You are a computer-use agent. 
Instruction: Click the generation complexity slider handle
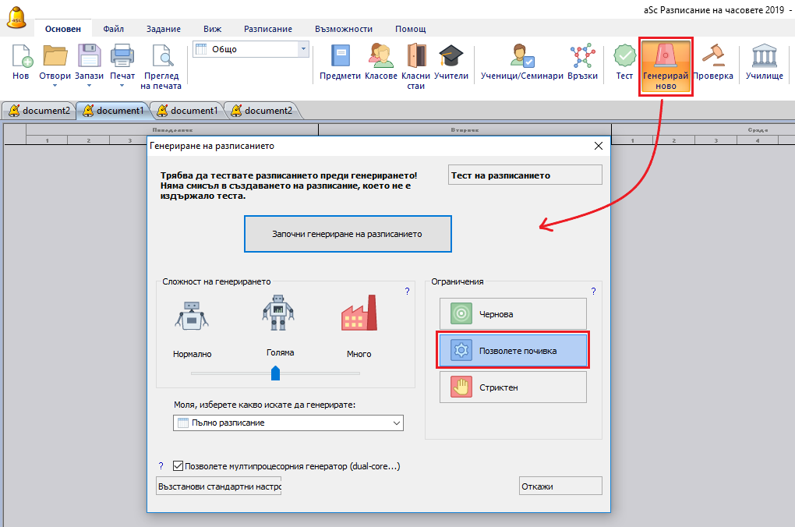click(x=275, y=373)
